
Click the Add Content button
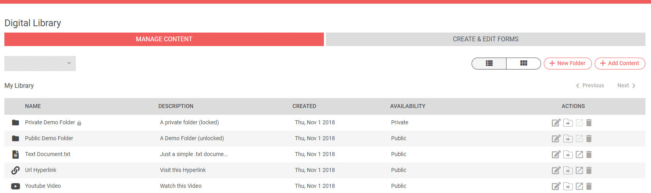tap(620, 64)
